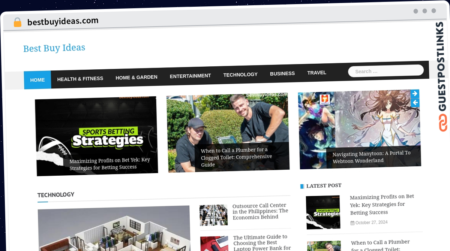The width and height of the screenshot is (450, 251).
Task: Click the calendar icon beside October 27, 2024
Action: click(352, 223)
